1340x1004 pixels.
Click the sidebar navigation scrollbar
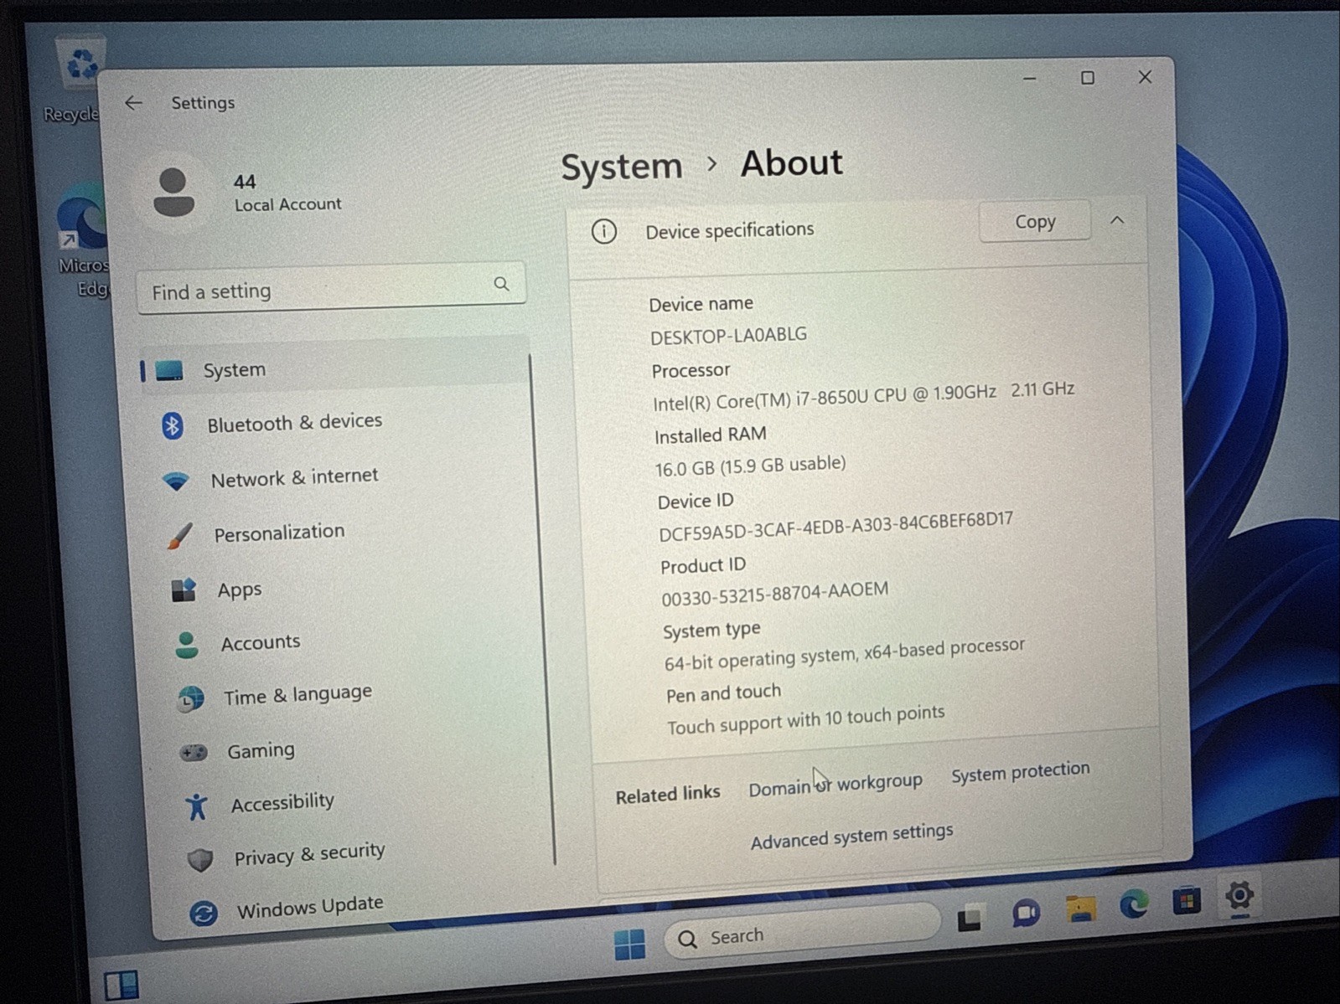[542, 610]
